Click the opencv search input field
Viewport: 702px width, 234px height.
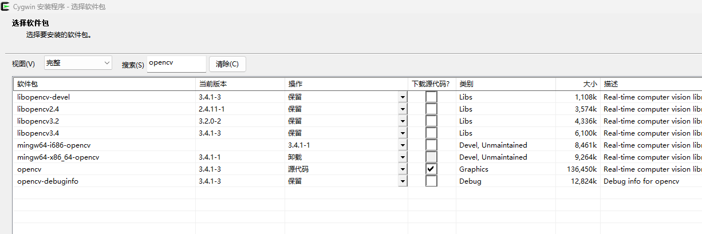point(176,64)
